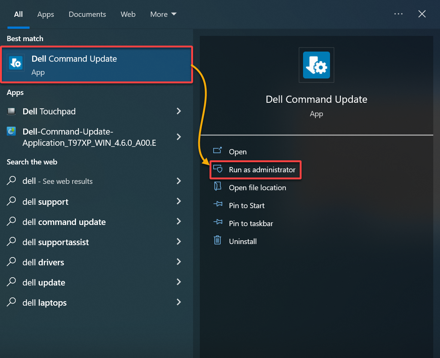Click dell drivers web suggestion text
Screen dimensions: 440x358
tap(43, 262)
